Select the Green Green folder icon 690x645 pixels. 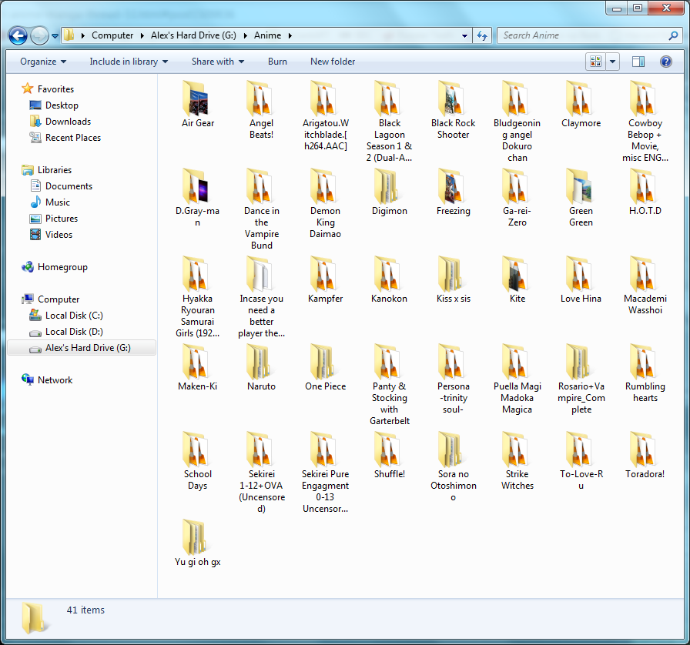(578, 185)
